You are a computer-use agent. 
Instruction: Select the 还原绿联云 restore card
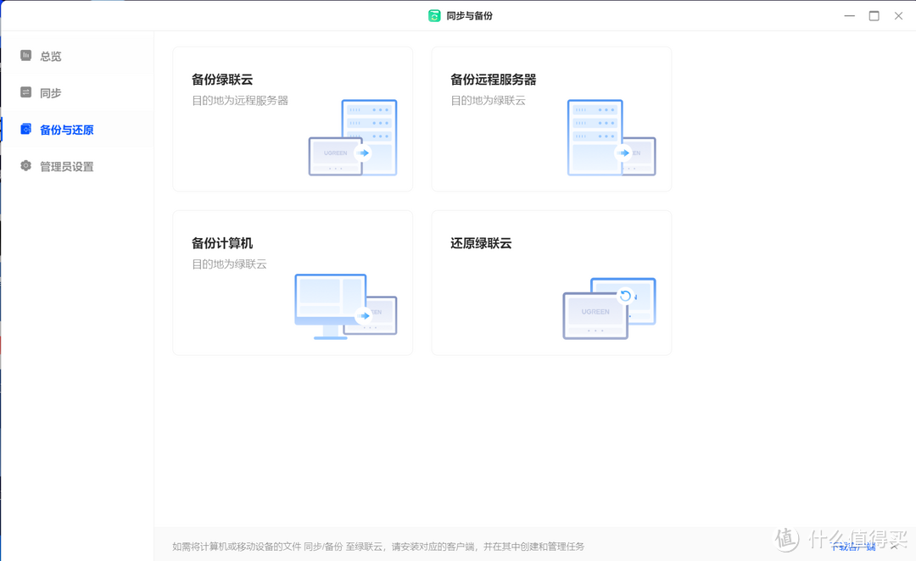[x=551, y=282]
